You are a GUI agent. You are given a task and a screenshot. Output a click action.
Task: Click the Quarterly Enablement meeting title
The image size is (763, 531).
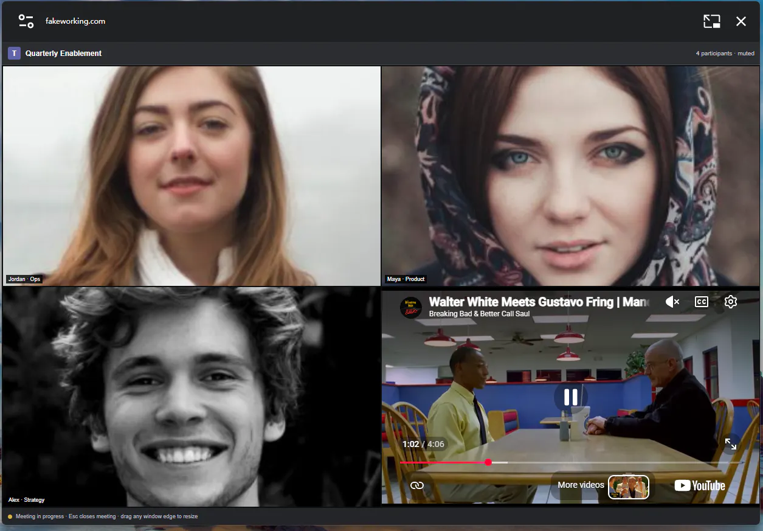[63, 54]
